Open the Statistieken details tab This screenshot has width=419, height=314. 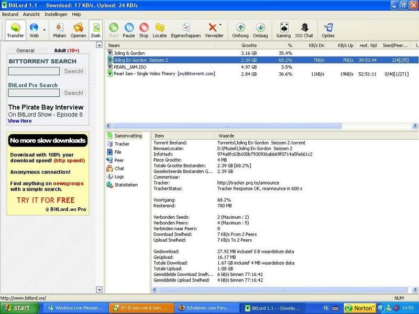click(x=123, y=185)
